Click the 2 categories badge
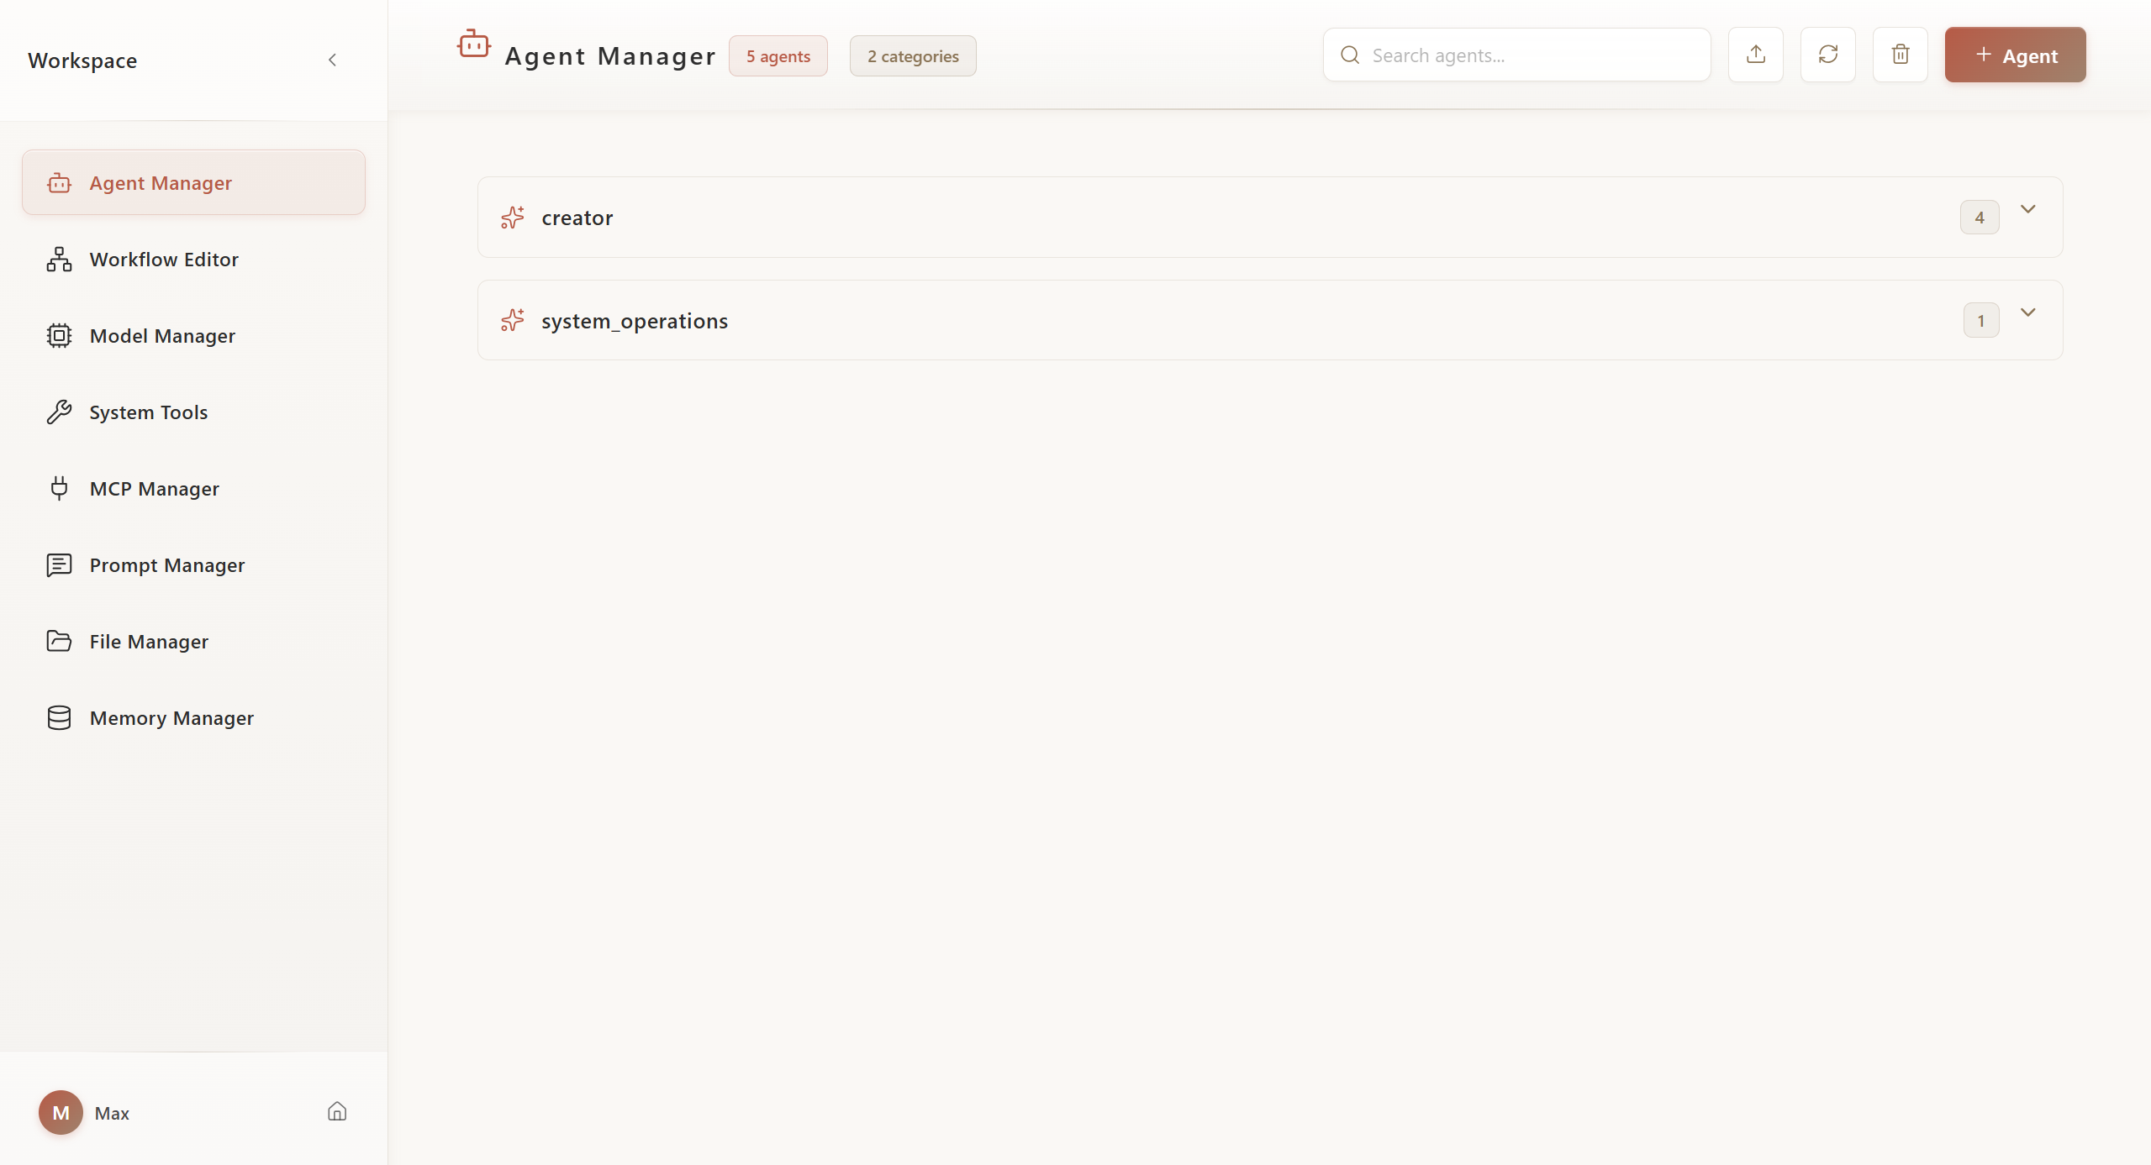 coord(912,55)
